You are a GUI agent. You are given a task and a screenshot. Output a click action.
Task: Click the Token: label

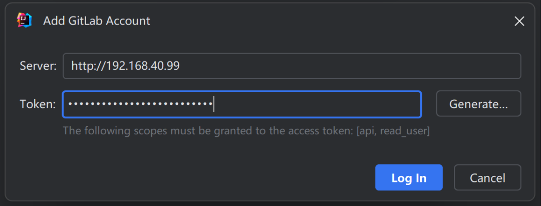pyautogui.click(x=38, y=104)
